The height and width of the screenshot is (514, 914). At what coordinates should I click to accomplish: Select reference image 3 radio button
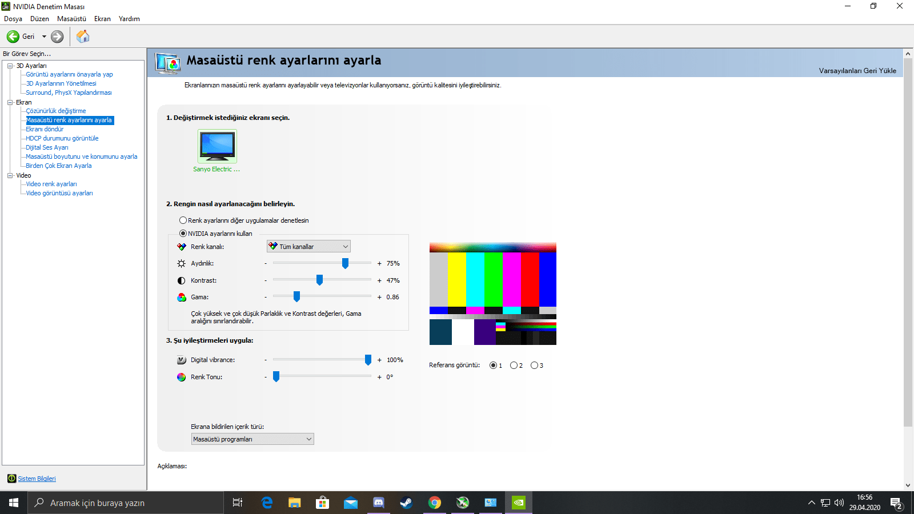pyautogui.click(x=534, y=366)
